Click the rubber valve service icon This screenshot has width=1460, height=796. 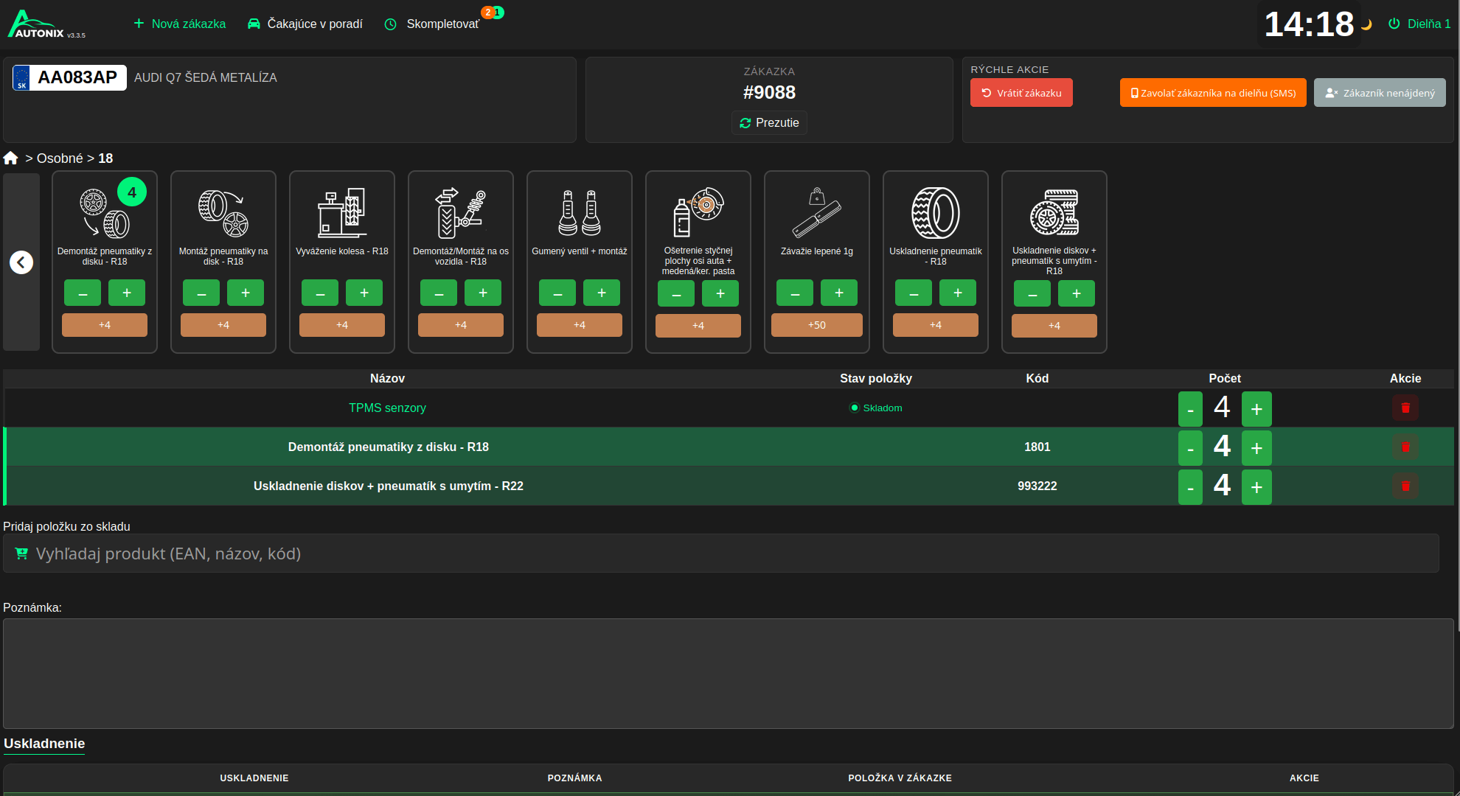click(x=579, y=214)
